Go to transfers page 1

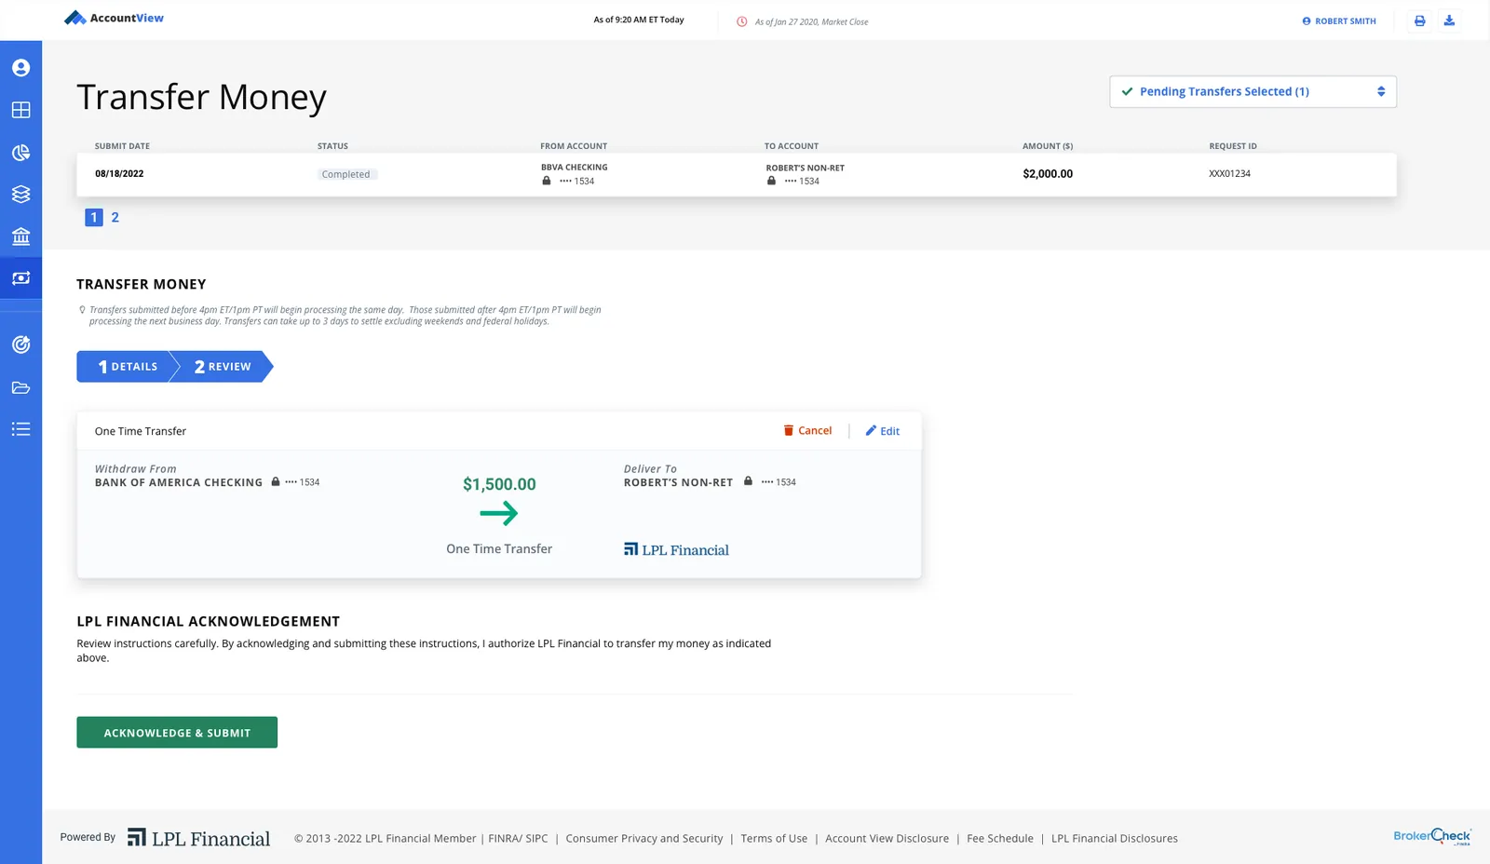[94, 217]
